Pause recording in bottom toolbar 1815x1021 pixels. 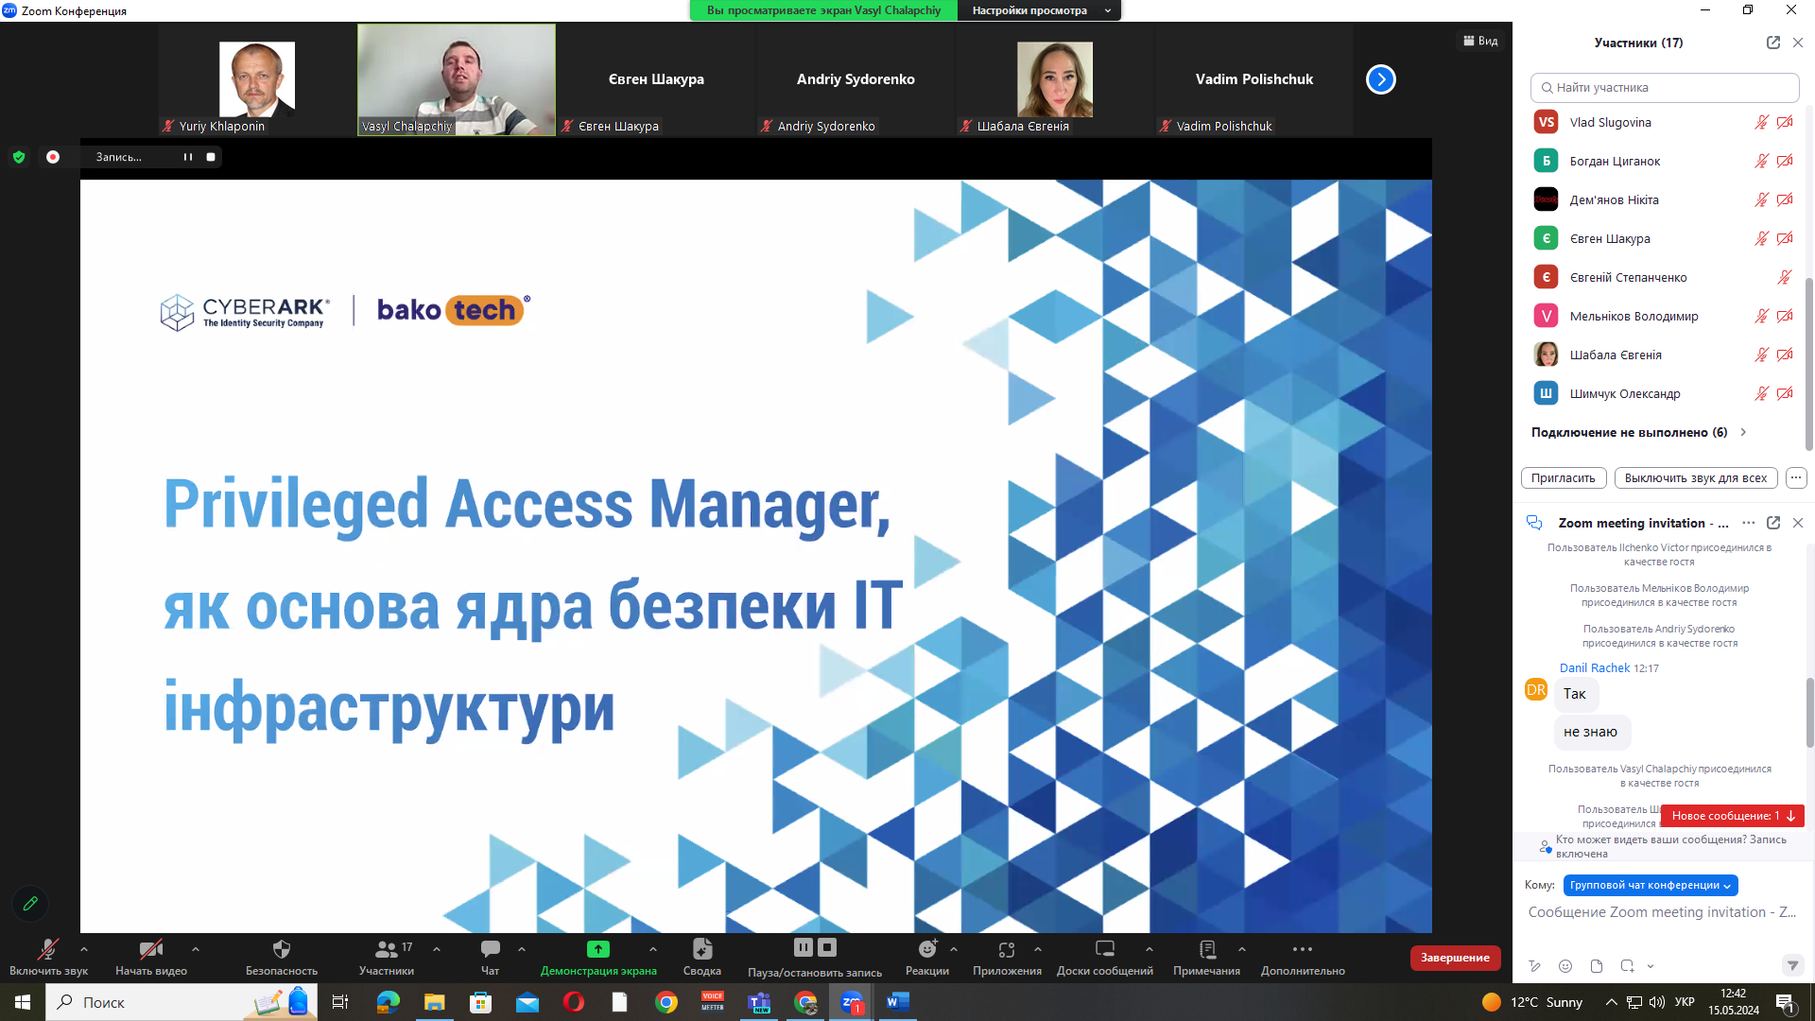point(804,947)
